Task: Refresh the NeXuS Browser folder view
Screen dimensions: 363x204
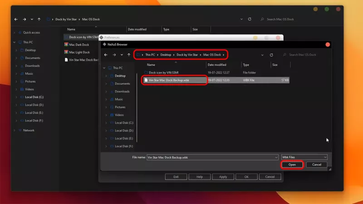Action: coord(271,55)
